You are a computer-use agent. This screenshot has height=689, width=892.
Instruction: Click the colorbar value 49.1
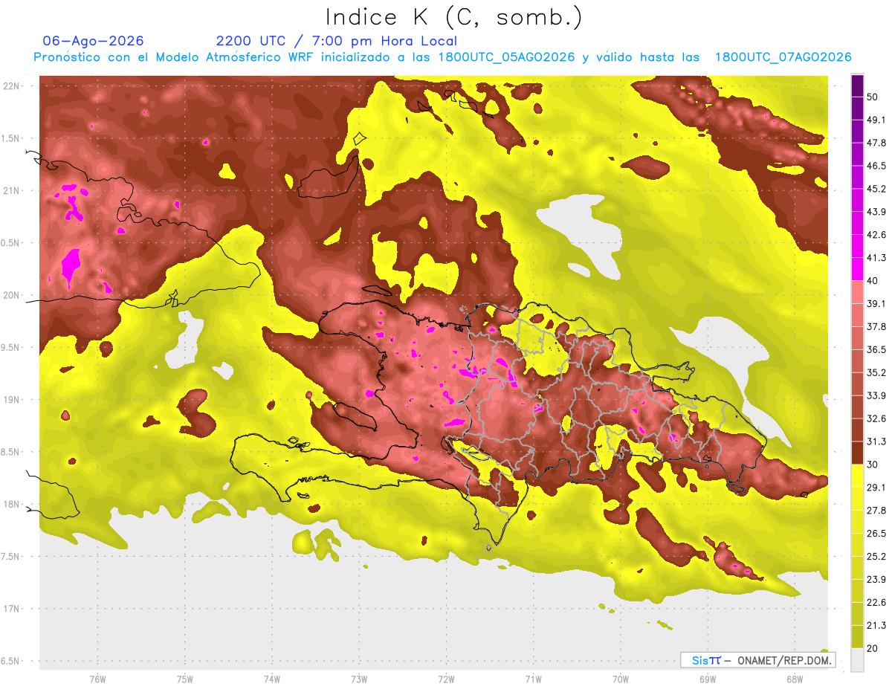(876, 120)
